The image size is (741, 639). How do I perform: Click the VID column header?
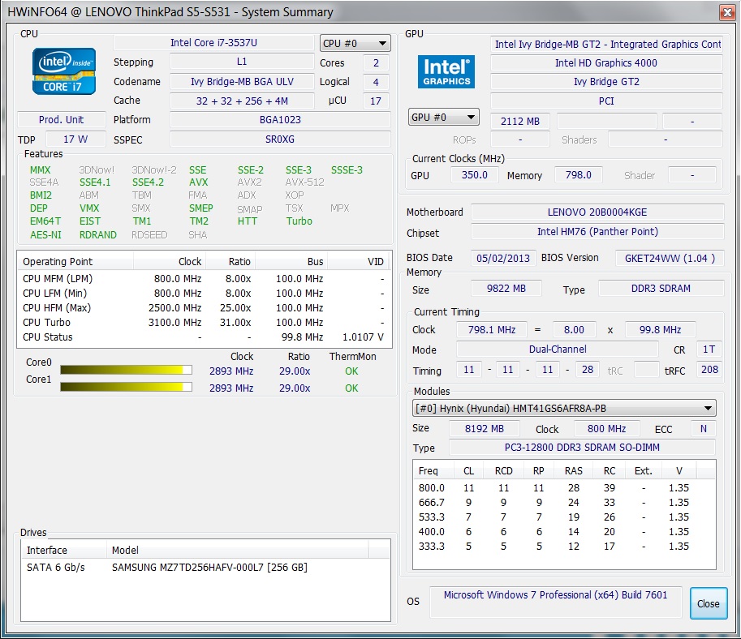(360, 262)
